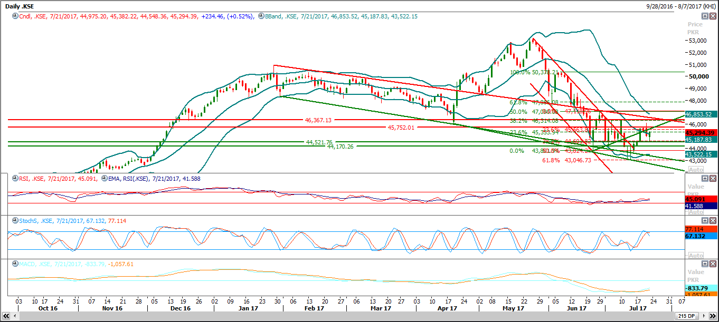Click the clock icon beside the RSI label
Viewport: 719px width, 322px height.
(14, 179)
